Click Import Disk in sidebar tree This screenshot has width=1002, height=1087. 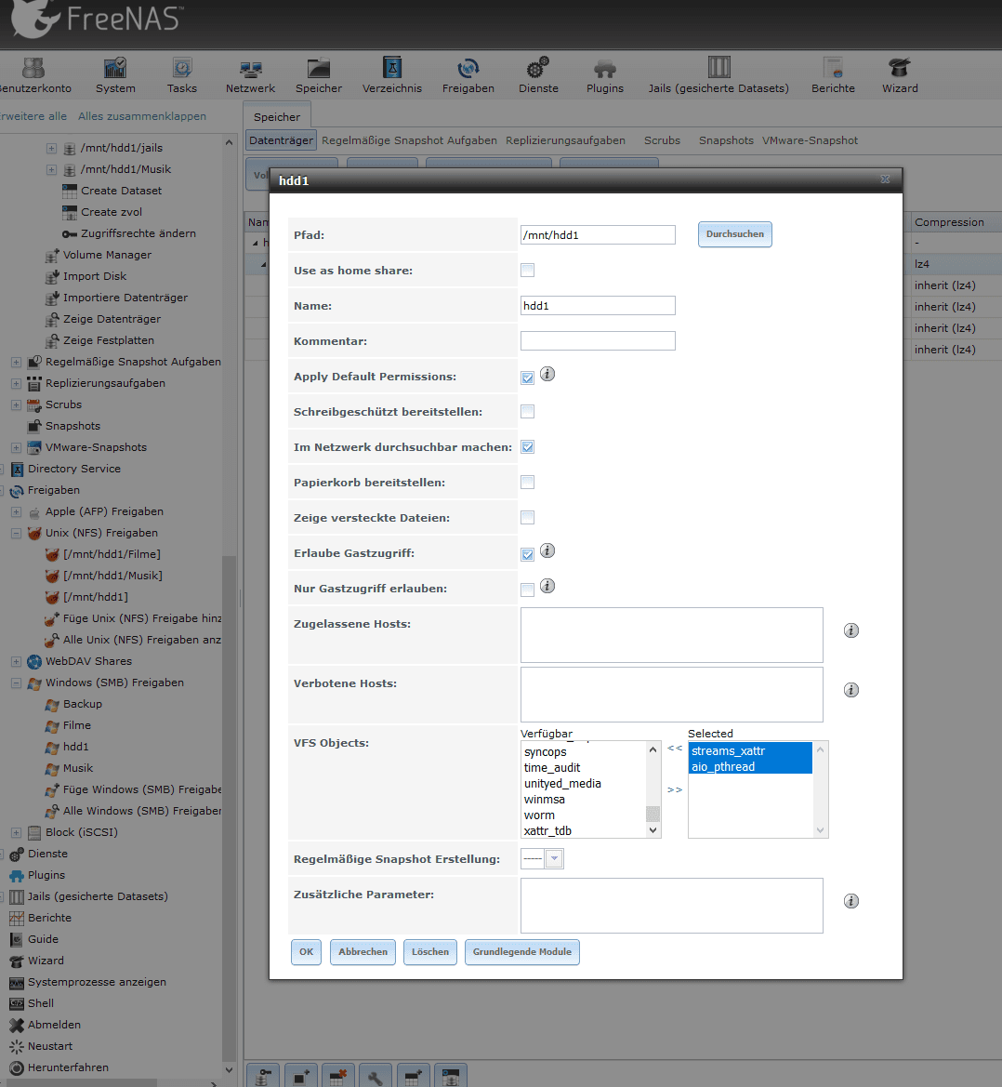click(x=94, y=276)
